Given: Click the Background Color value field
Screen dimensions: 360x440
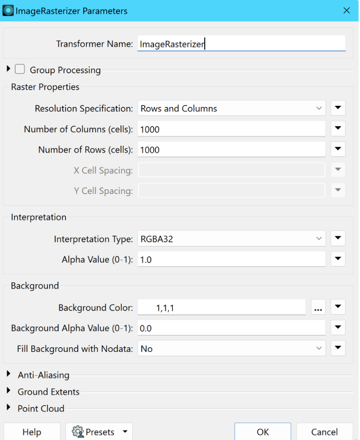Looking at the screenshot, I should pos(221,307).
